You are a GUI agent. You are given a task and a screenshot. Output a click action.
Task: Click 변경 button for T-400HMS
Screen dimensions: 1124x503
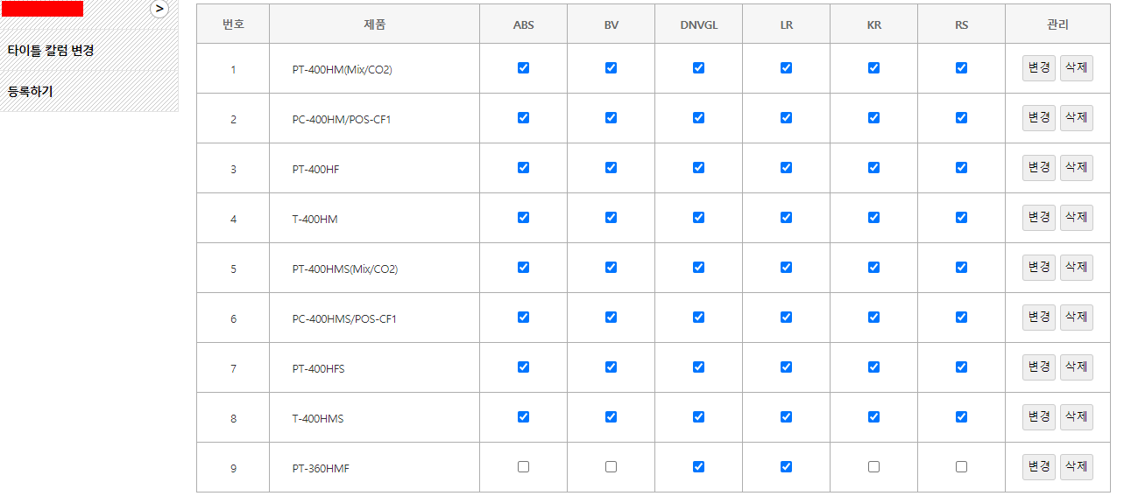[x=1039, y=417]
